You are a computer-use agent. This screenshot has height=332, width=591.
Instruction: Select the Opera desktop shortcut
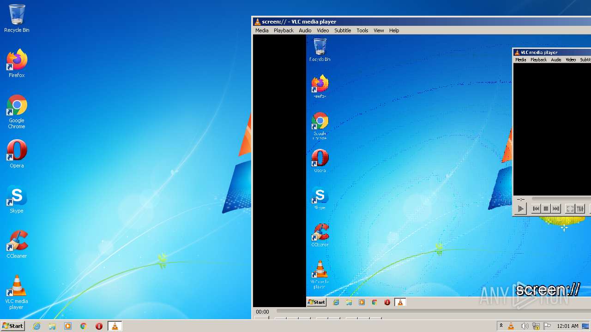coord(17,154)
